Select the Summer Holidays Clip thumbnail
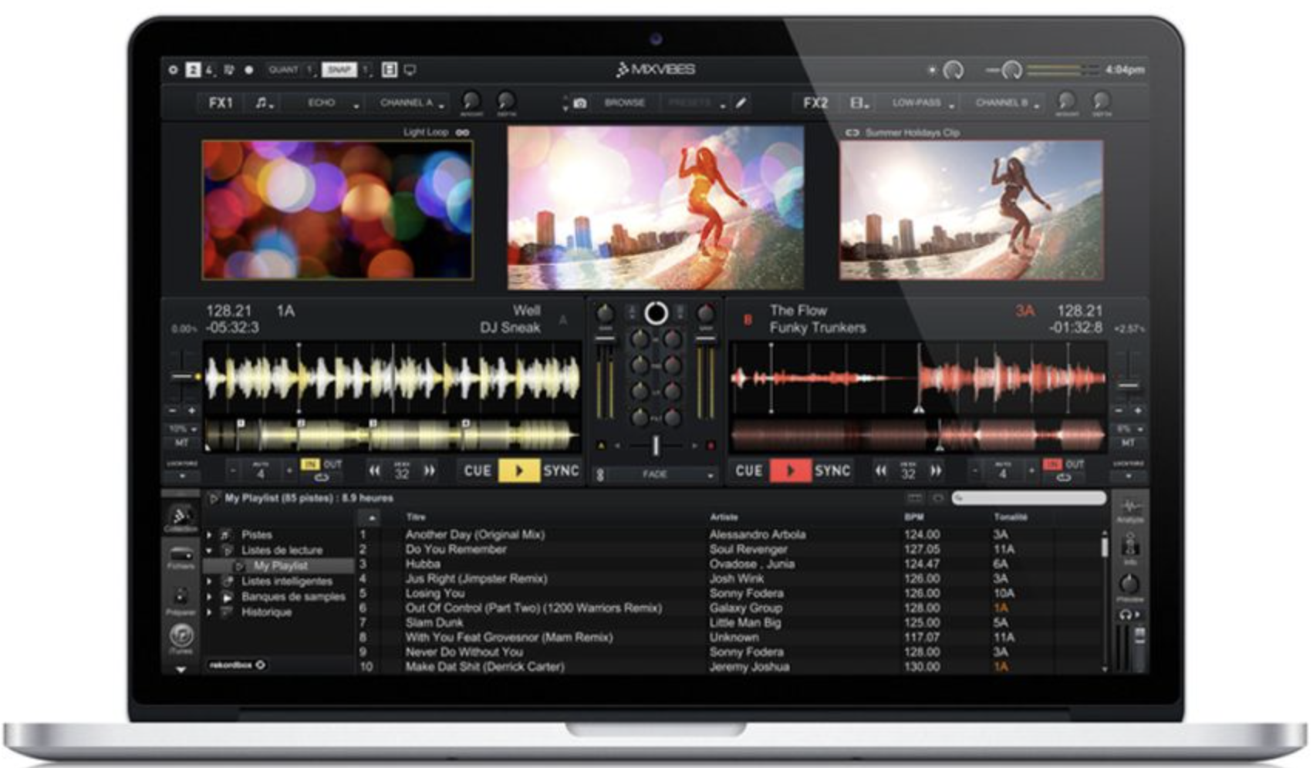The height and width of the screenshot is (768, 1313). tap(971, 209)
